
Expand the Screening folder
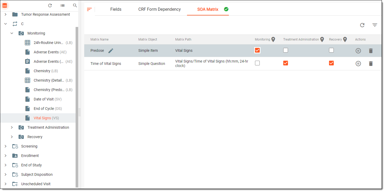point(5,146)
